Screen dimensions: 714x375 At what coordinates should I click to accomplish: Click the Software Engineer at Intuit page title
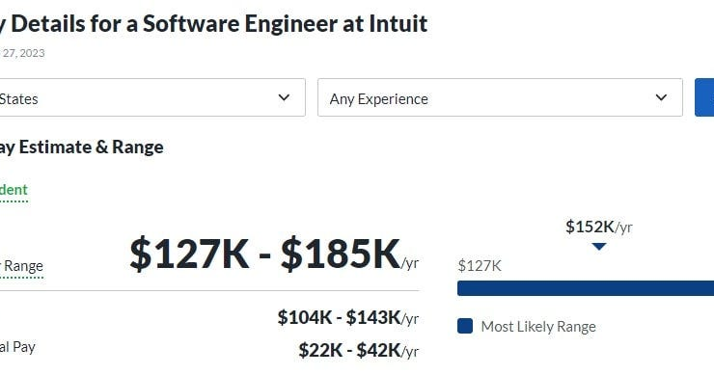pos(213,24)
